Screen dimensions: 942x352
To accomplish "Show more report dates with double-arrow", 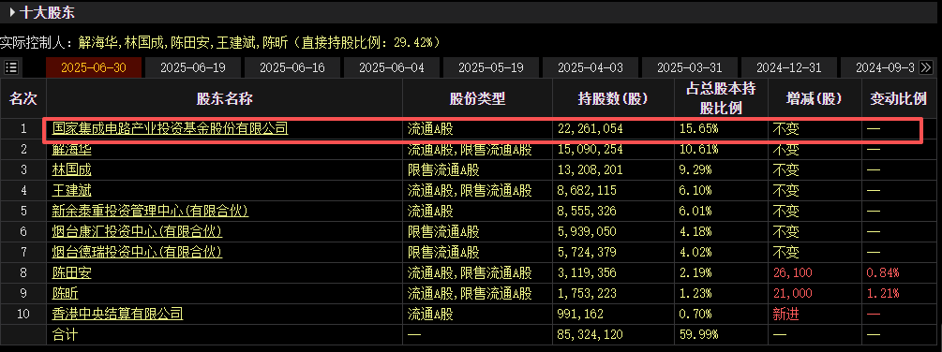I will point(926,67).
